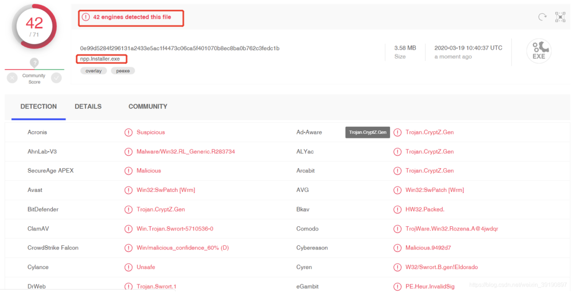Click the reanalyze refresh icon
Image resolution: width=571 pixels, height=295 pixels.
[542, 17]
